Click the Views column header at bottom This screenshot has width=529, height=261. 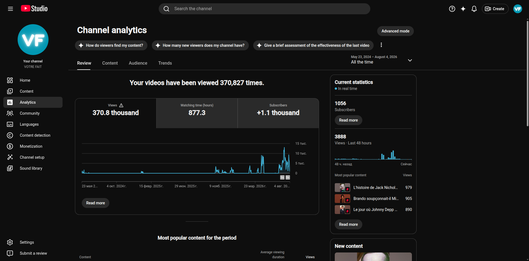(x=310, y=257)
